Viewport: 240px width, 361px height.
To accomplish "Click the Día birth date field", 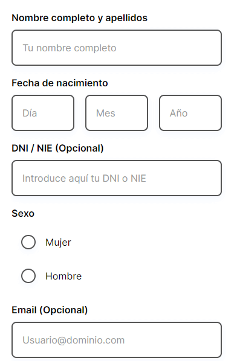I will [x=43, y=113].
